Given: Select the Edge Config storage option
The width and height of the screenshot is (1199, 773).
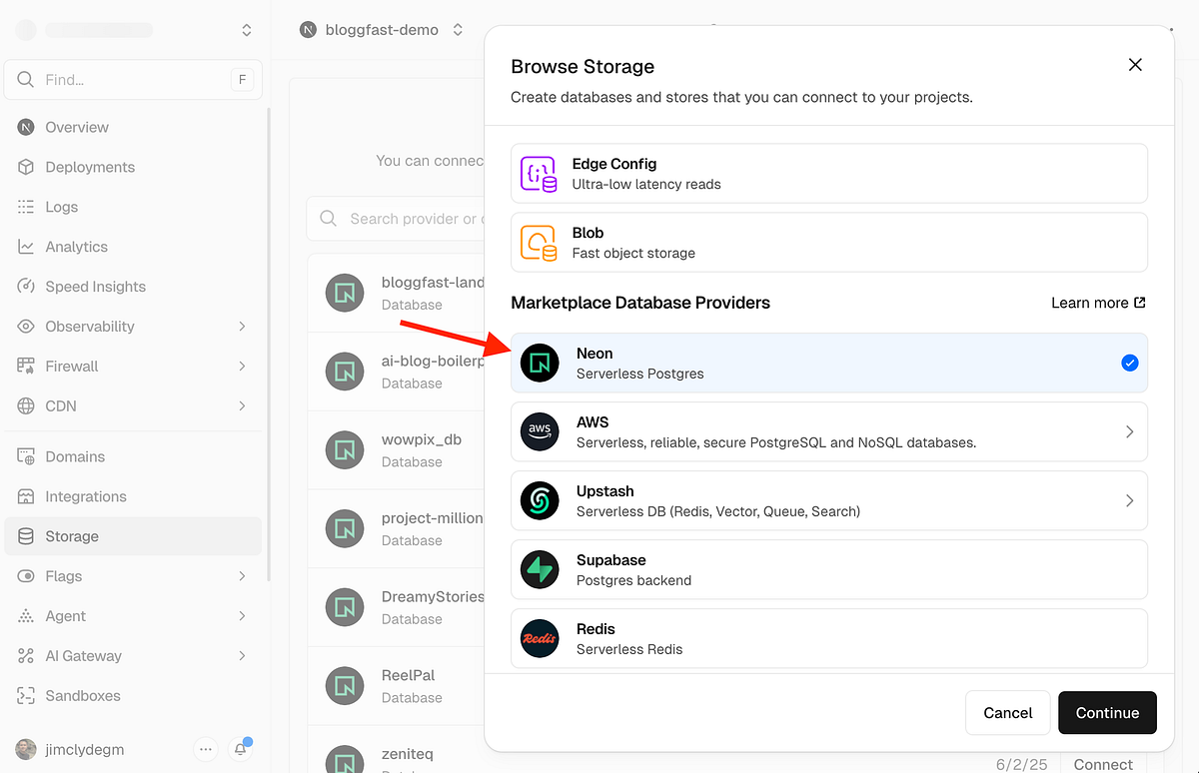Looking at the screenshot, I should pyautogui.click(x=829, y=174).
